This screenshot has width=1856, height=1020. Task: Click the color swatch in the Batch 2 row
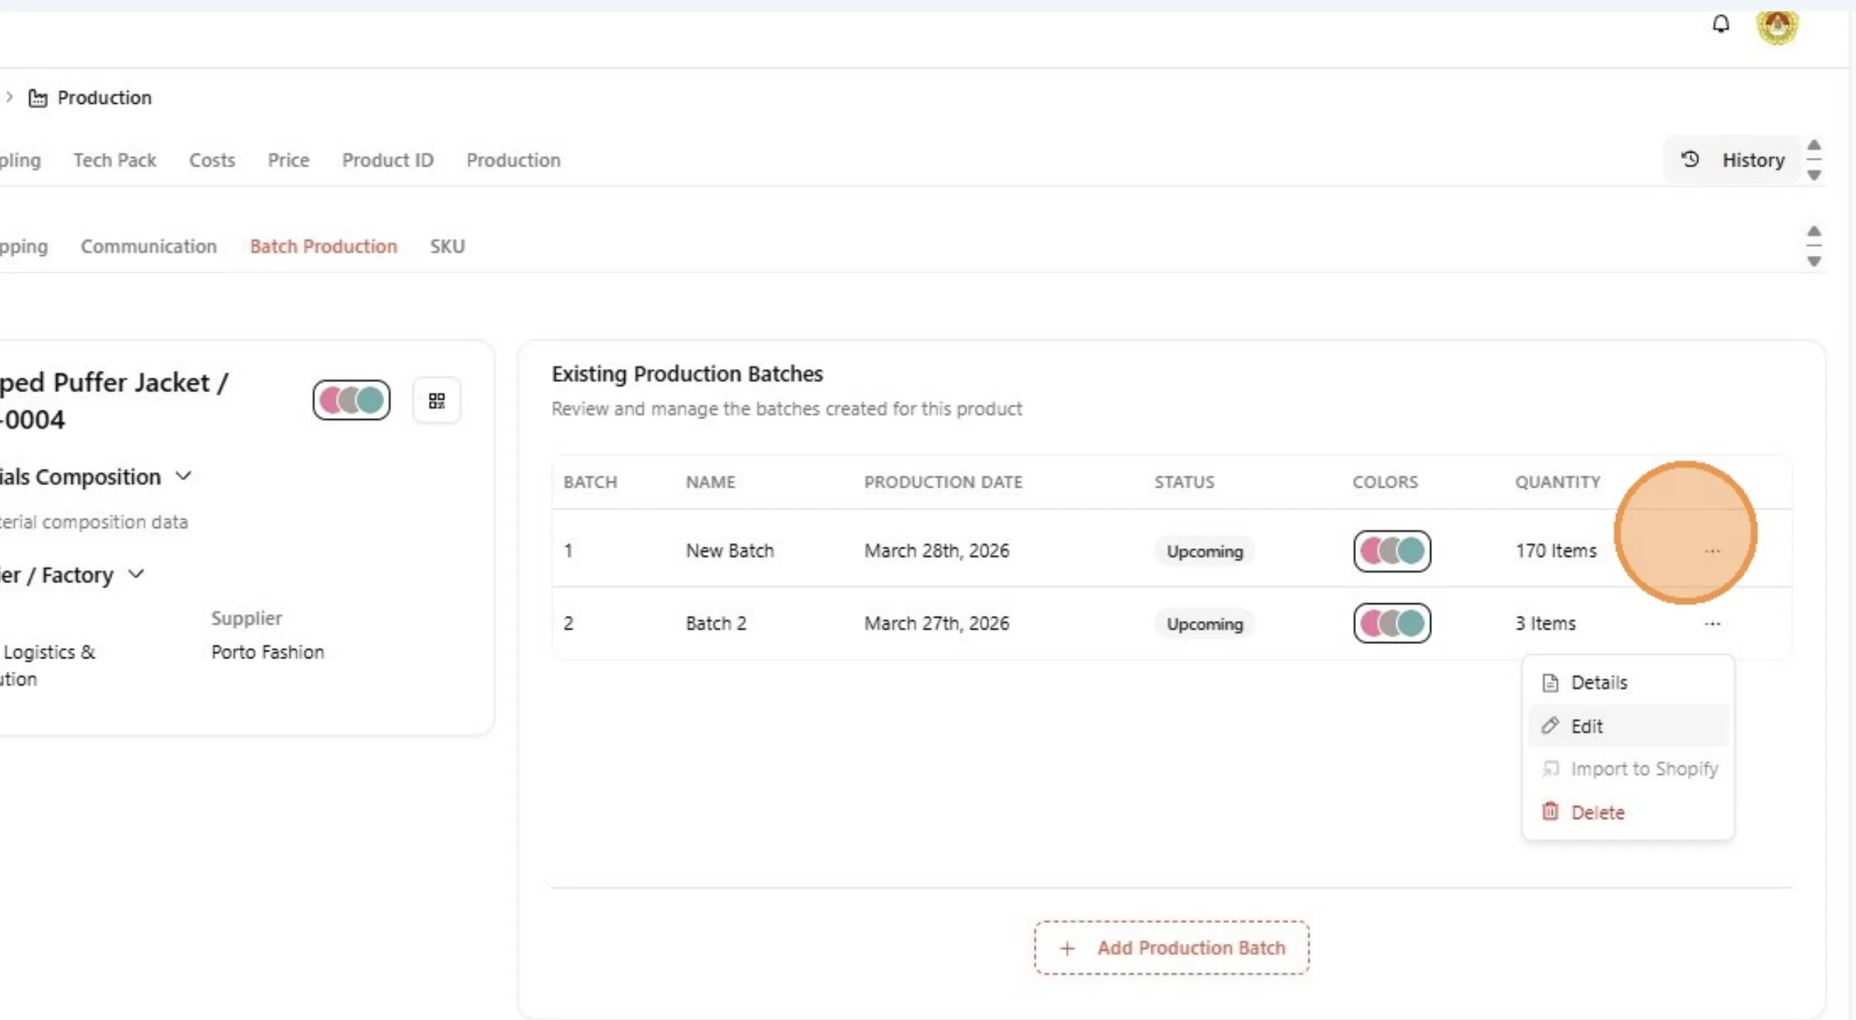coord(1392,623)
